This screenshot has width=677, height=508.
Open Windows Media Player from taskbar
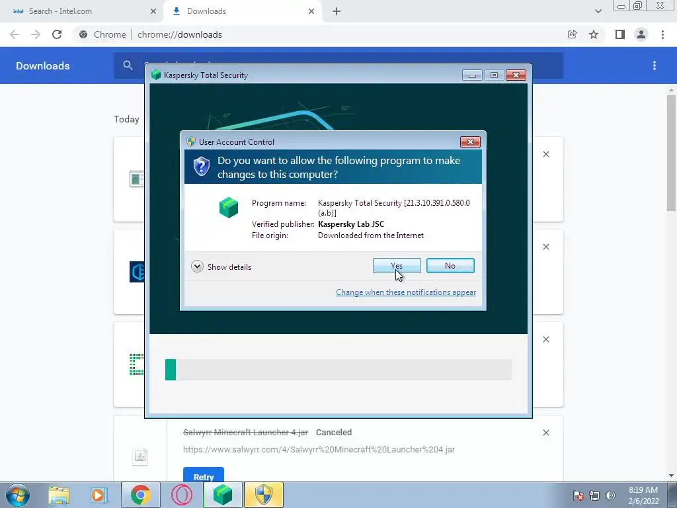[99, 495]
